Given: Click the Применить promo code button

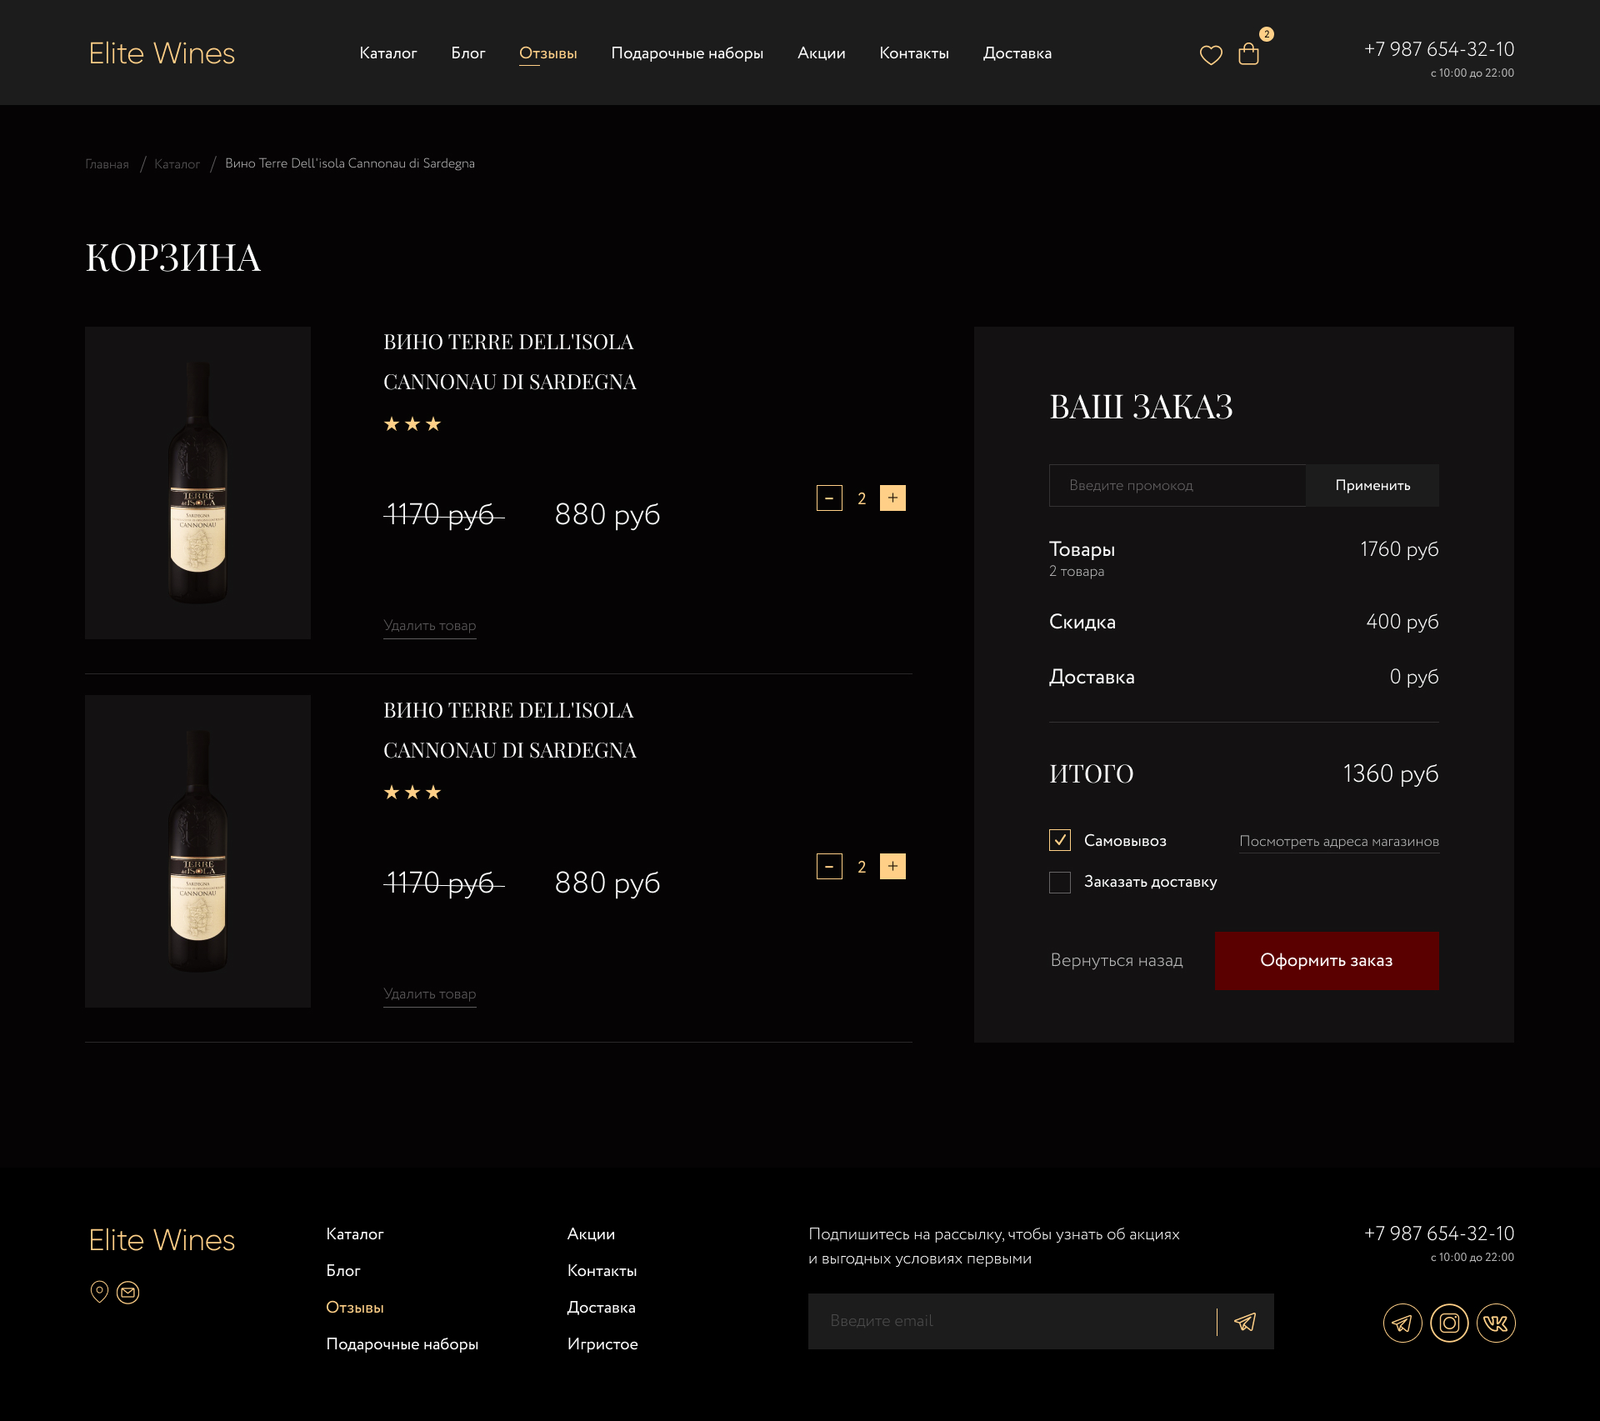Looking at the screenshot, I should (x=1372, y=485).
